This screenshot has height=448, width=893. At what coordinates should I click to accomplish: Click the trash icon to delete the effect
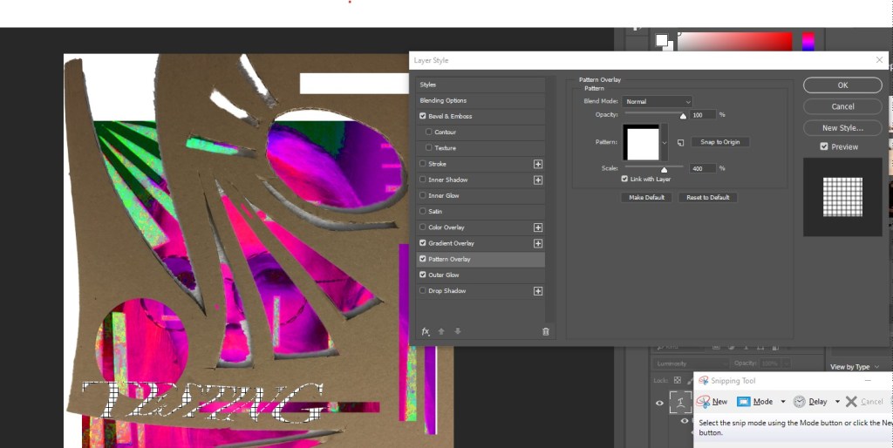click(x=546, y=331)
